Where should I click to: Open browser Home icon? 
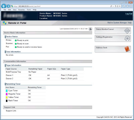point(124,6)
